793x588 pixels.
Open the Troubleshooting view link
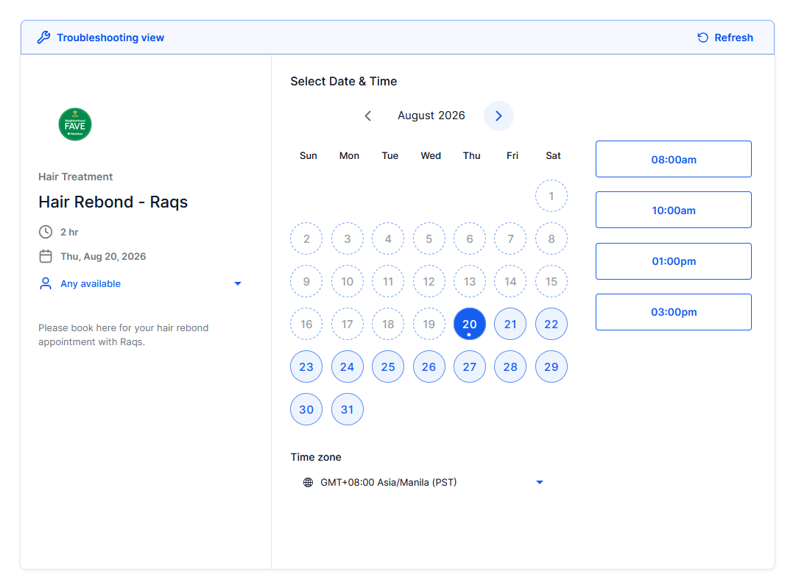pos(110,38)
